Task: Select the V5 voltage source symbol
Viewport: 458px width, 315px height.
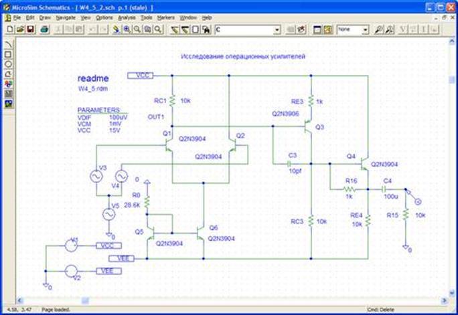Action: click(109, 215)
